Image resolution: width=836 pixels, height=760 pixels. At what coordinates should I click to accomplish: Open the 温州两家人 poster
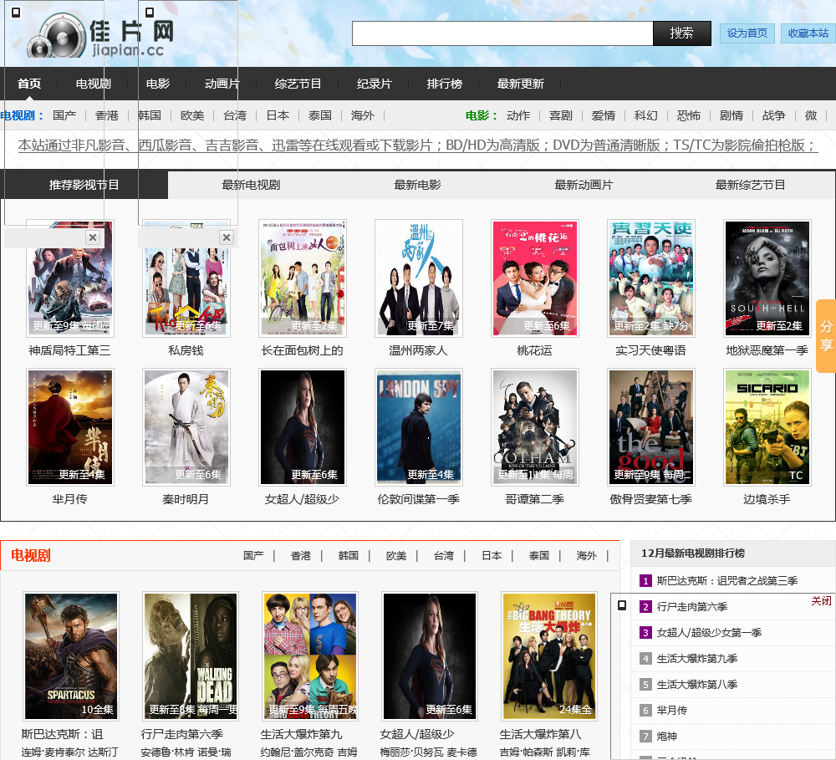tap(419, 278)
